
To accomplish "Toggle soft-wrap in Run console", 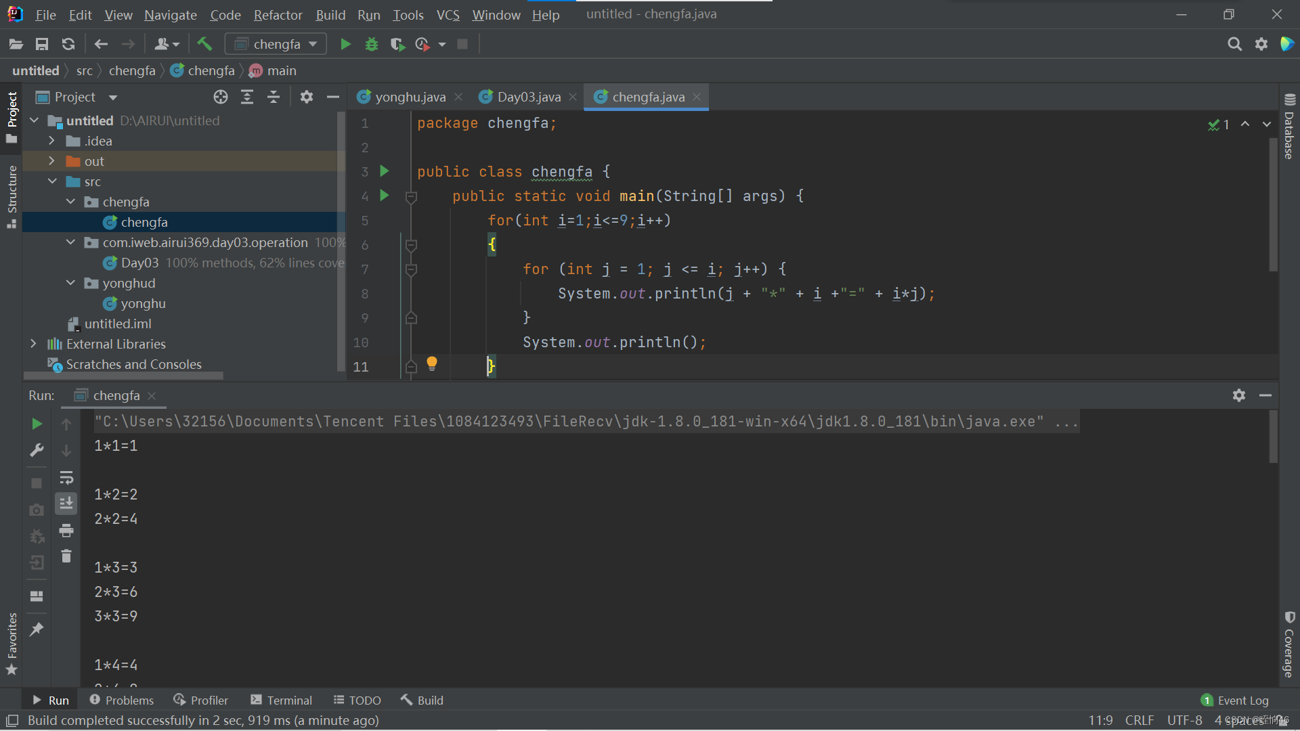I will point(66,478).
